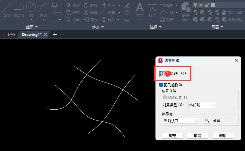Switch to the Drawing1* tab

tap(32, 34)
